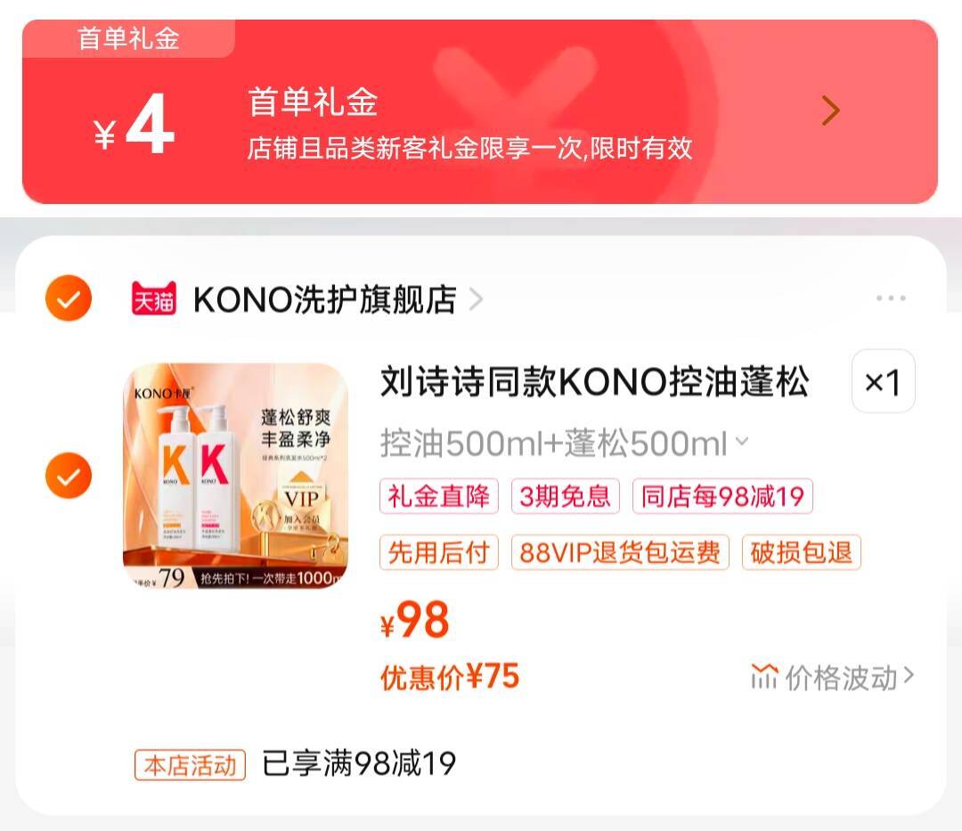Tap the 破损包退 guarantee tag
The height and width of the screenshot is (831, 962).
pos(802,552)
